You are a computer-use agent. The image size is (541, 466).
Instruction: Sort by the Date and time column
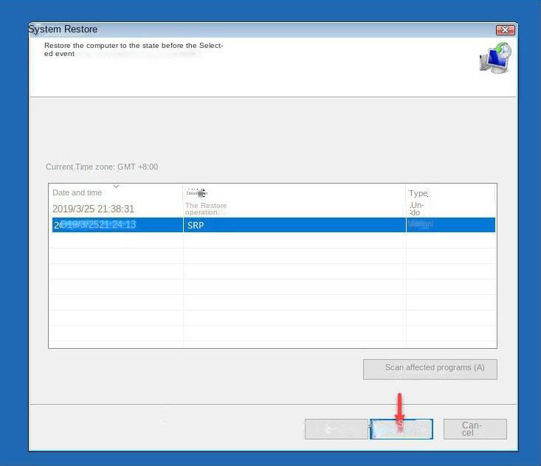coord(77,193)
